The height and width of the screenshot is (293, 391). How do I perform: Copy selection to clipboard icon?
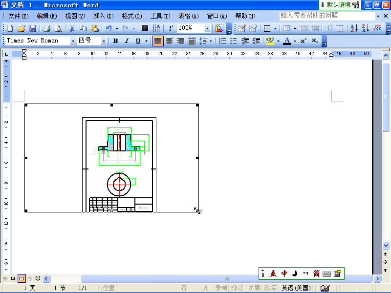click(83, 28)
